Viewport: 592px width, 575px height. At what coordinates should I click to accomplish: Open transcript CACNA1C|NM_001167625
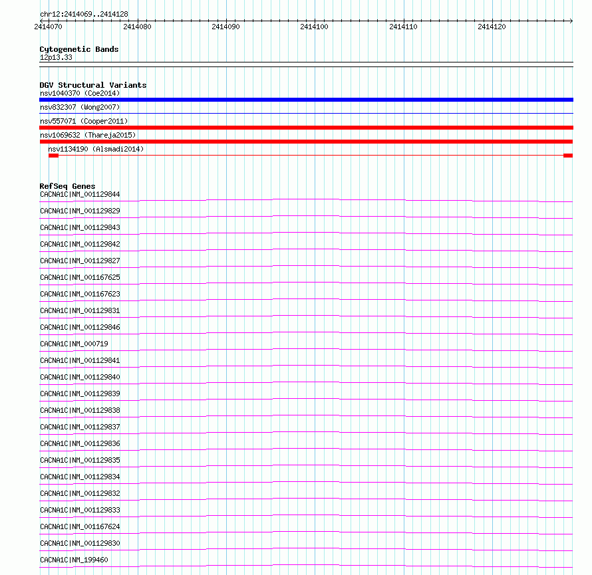[80, 277]
